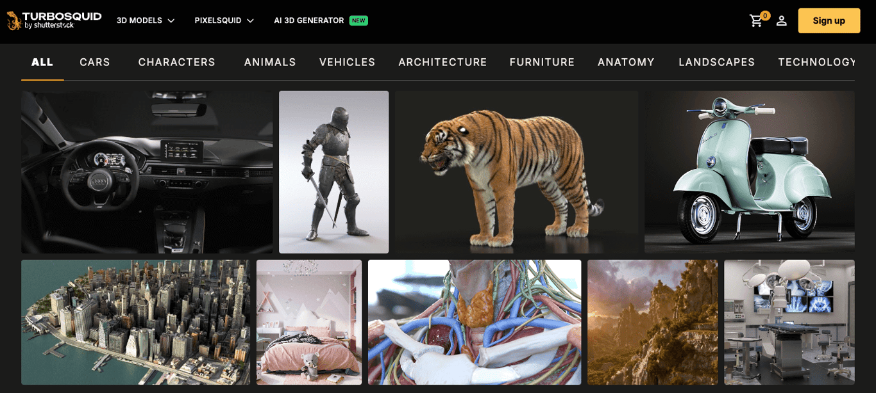
Task: Open the ARCHITECTURE category
Action: point(442,62)
